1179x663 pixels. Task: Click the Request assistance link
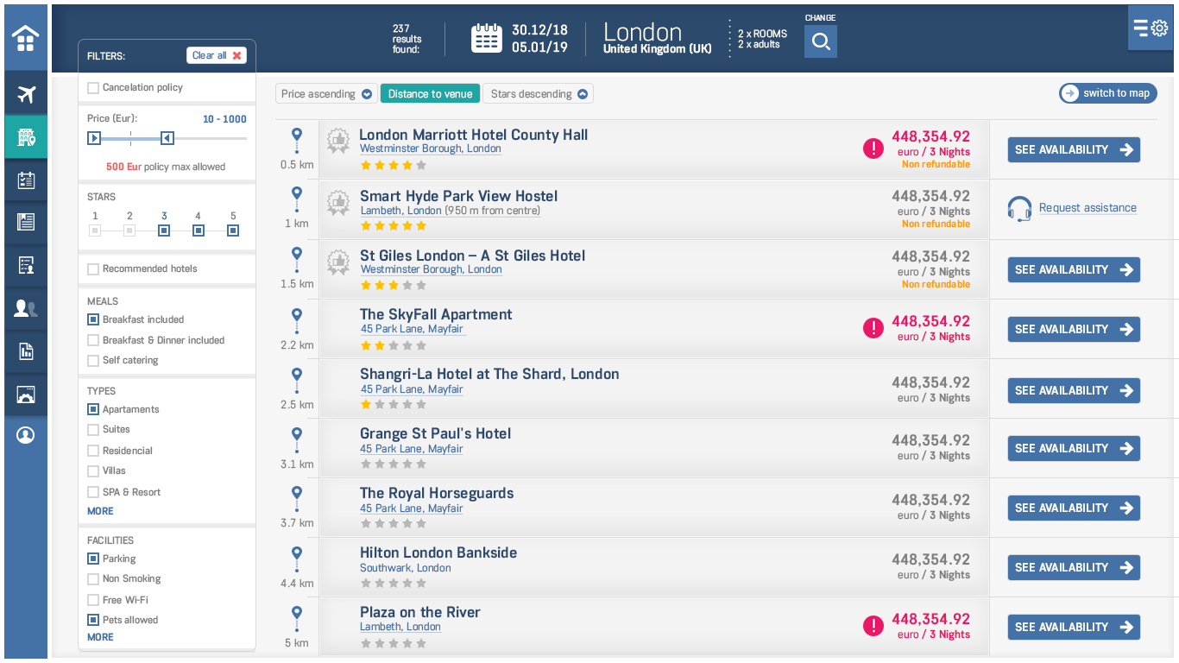coord(1088,208)
